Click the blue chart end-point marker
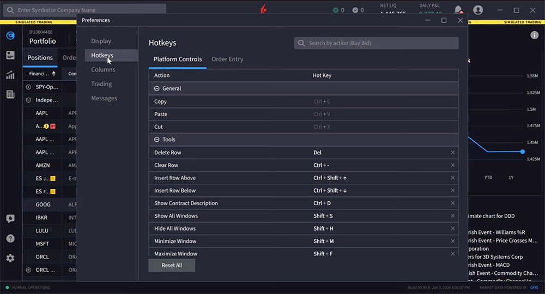This screenshot has width=545, height=294. click(x=523, y=152)
